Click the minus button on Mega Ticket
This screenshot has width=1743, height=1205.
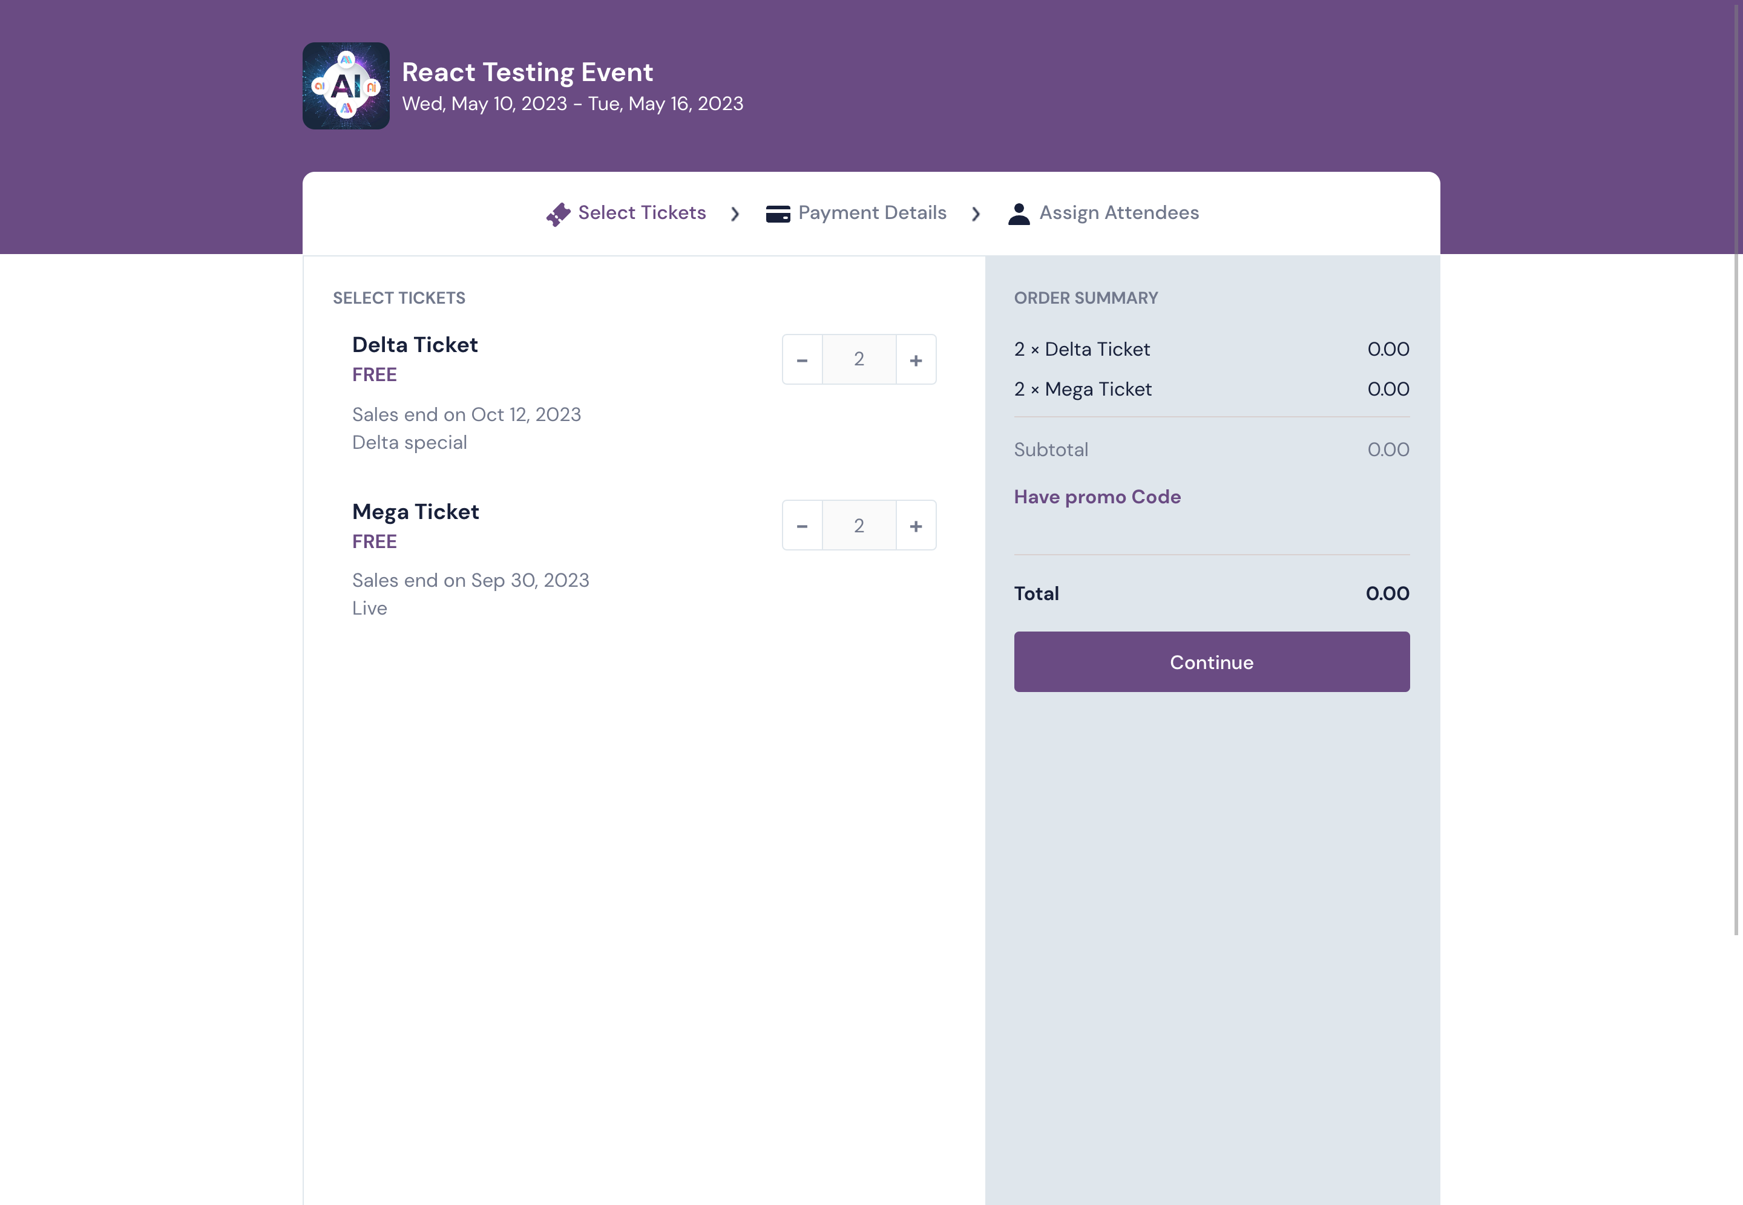point(801,524)
